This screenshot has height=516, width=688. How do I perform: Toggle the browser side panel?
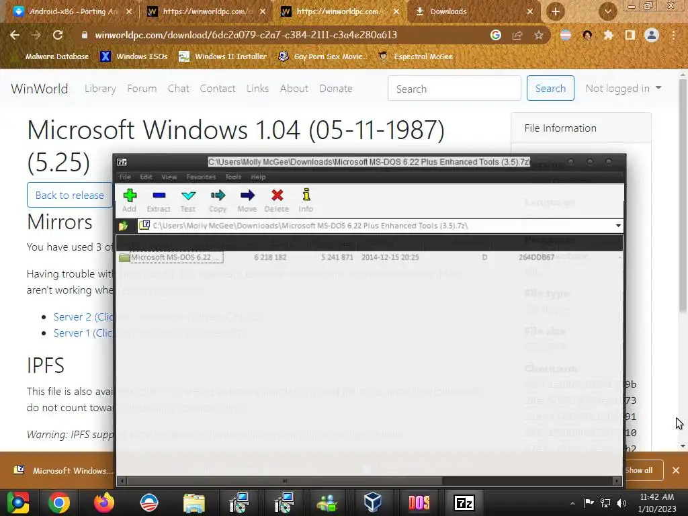(x=630, y=35)
